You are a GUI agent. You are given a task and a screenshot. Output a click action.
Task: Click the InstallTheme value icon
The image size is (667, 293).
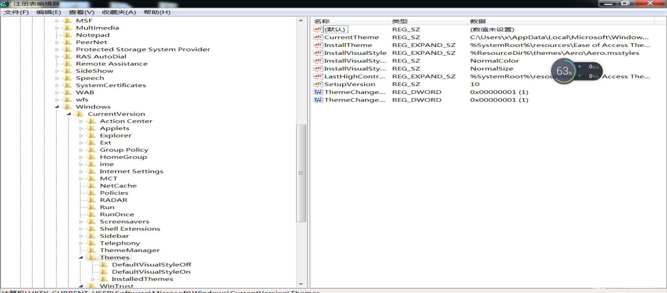317,45
